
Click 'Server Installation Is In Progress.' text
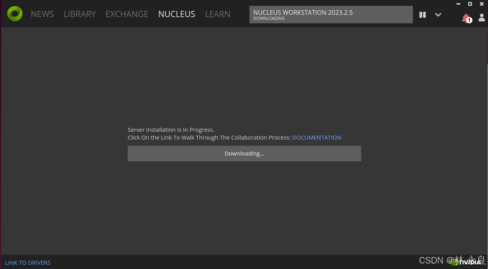pos(171,130)
